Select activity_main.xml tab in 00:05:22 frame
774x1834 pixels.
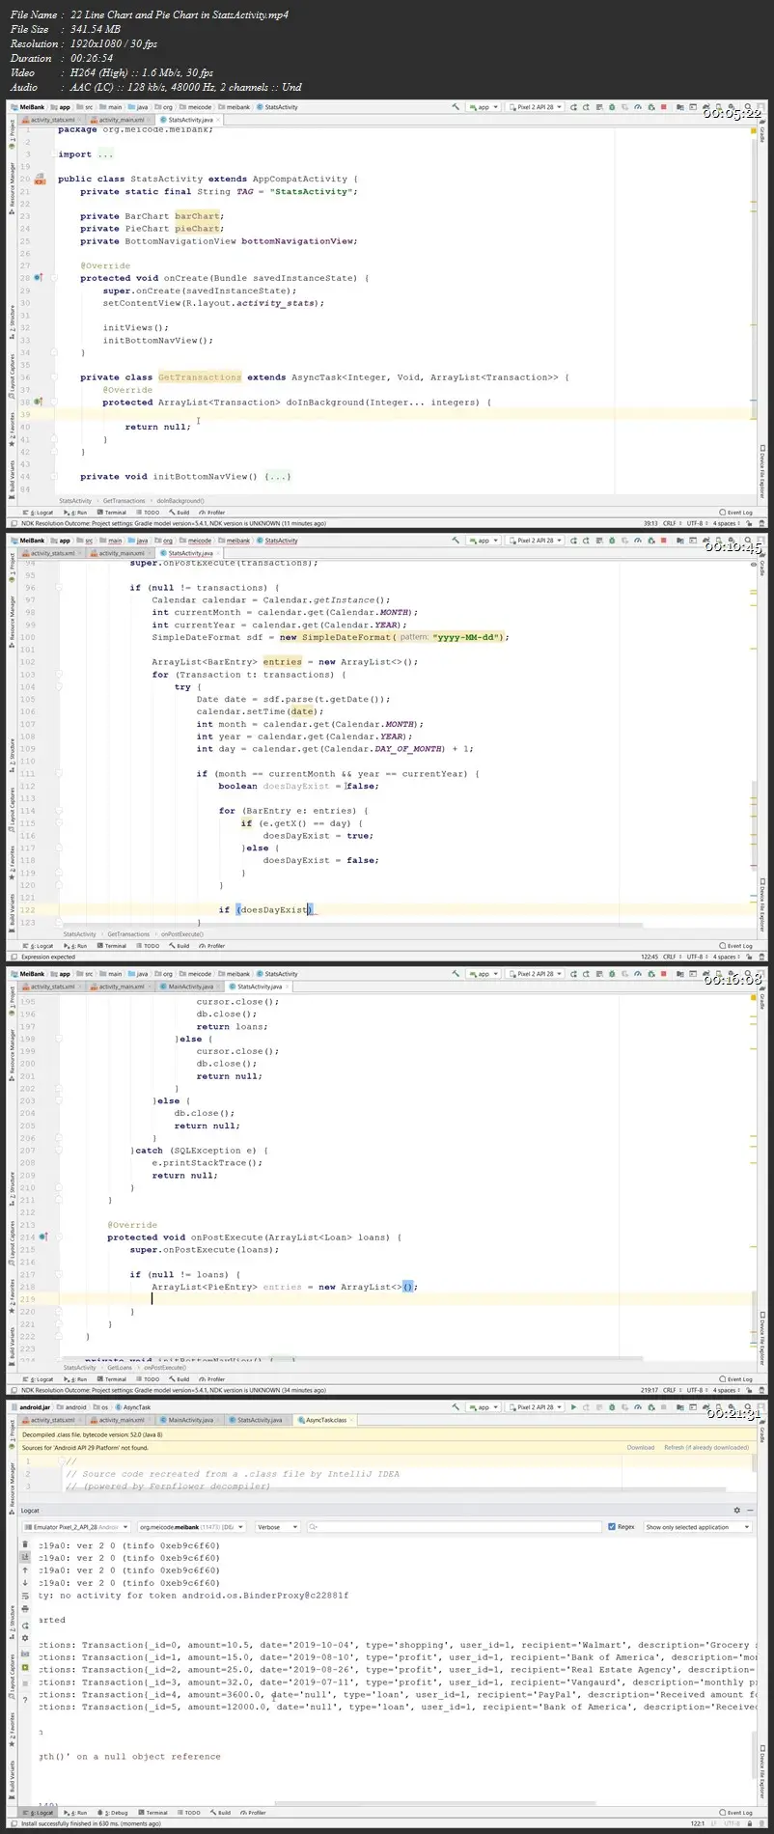click(121, 120)
